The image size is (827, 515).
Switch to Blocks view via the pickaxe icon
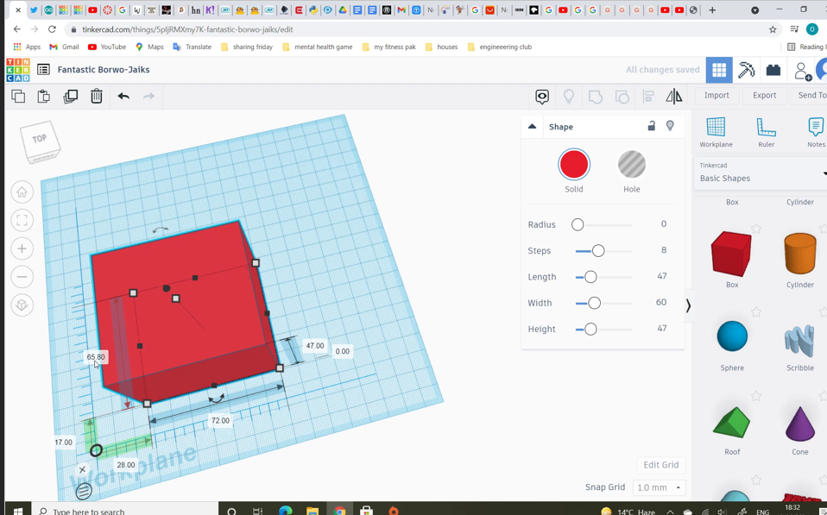pos(748,70)
